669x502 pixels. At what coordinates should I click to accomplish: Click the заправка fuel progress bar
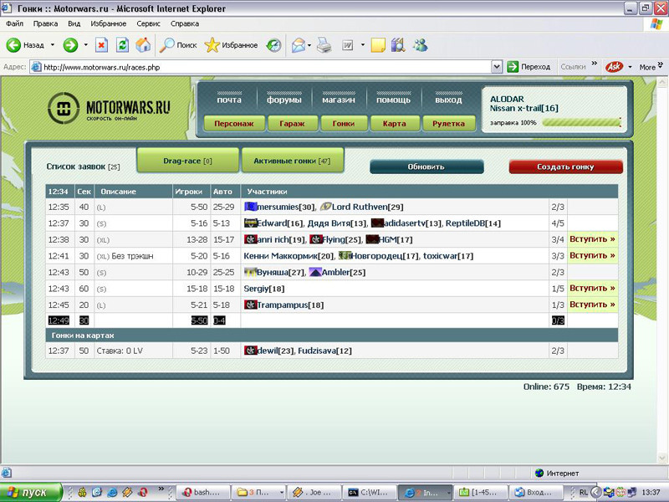pos(581,122)
